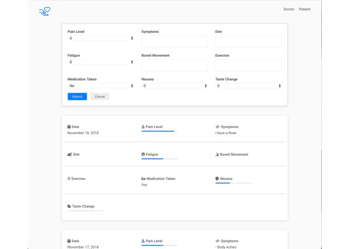Click the date text November 17, 2018
Image resolution: width=350 pixels, height=249 pixels.
83,247
